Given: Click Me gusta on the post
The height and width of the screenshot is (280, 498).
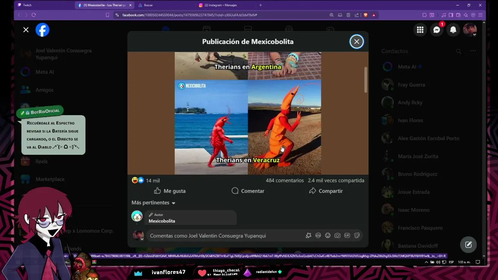Looking at the screenshot, I should [170, 191].
